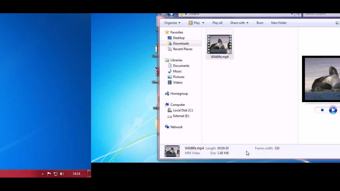The height and width of the screenshot is (191, 340).
Task: Click the taskbar clock 14:14
Action: (76, 174)
